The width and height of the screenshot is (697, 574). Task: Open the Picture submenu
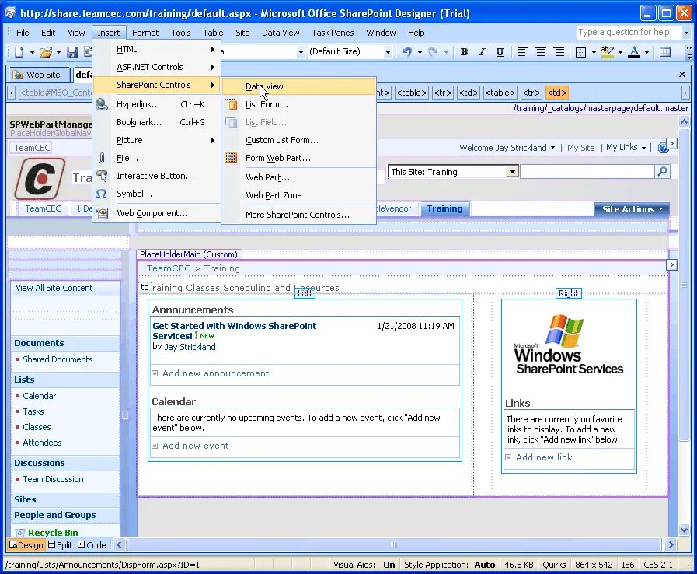[x=156, y=140]
